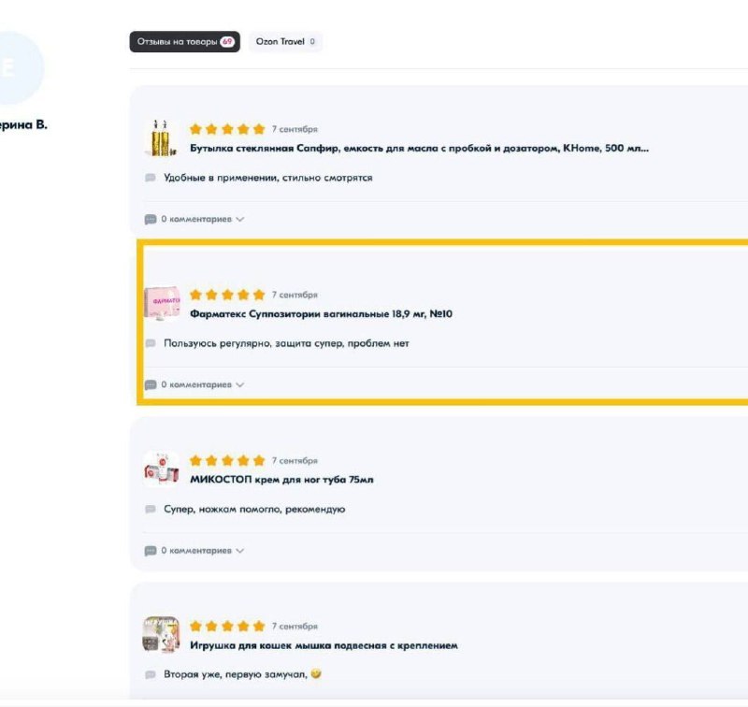748x707 pixels.
Task: Click comment icon under the oil bottle review
Action: pos(151,220)
